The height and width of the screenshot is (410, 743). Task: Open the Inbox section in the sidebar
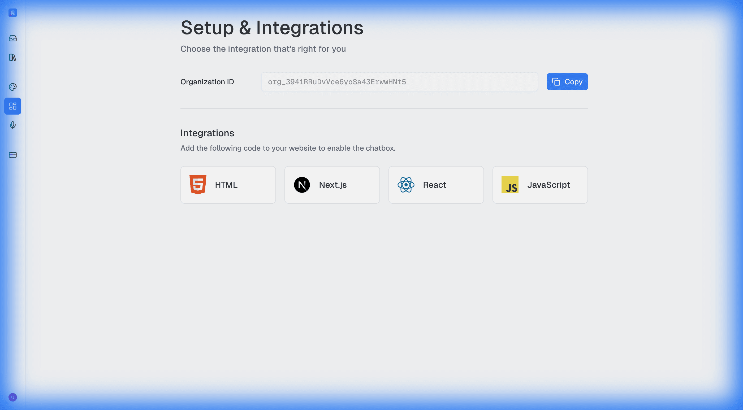(12, 38)
